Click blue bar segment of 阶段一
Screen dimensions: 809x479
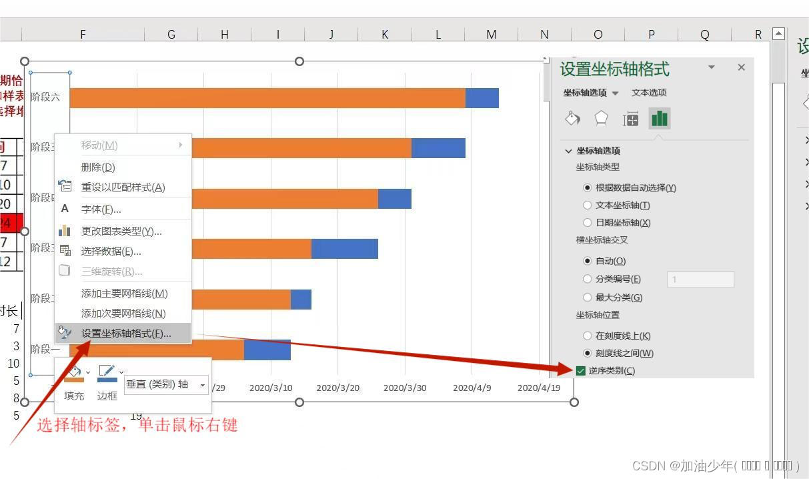[x=267, y=350]
